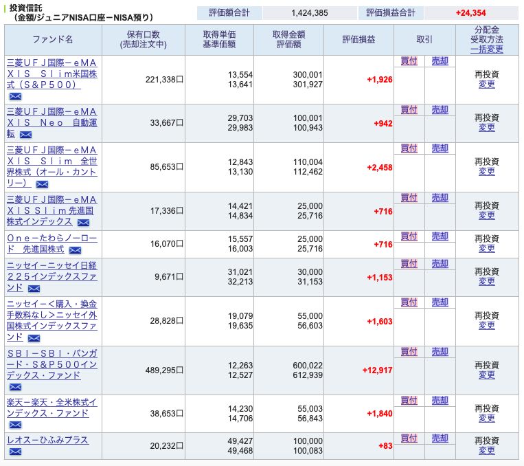Click 買付 for eMAXIS Slim先進国株式インデックス
Viewport: 524px width, 466px height.
pyautogui.click(x=409, y=198)
